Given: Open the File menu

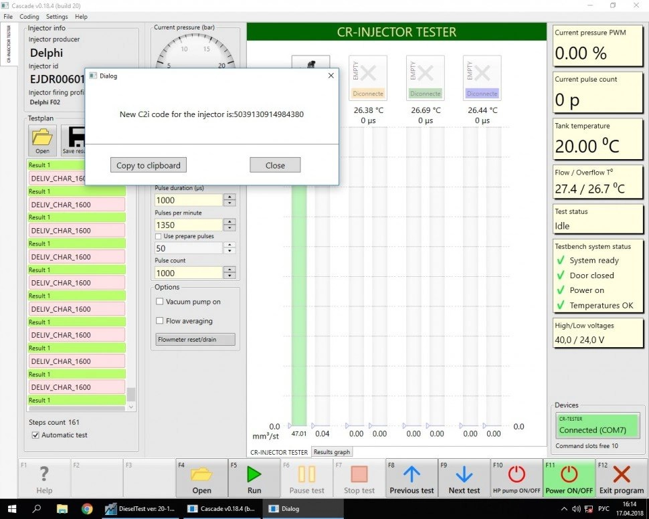Looking at the screenshot, I should point(8,17).
